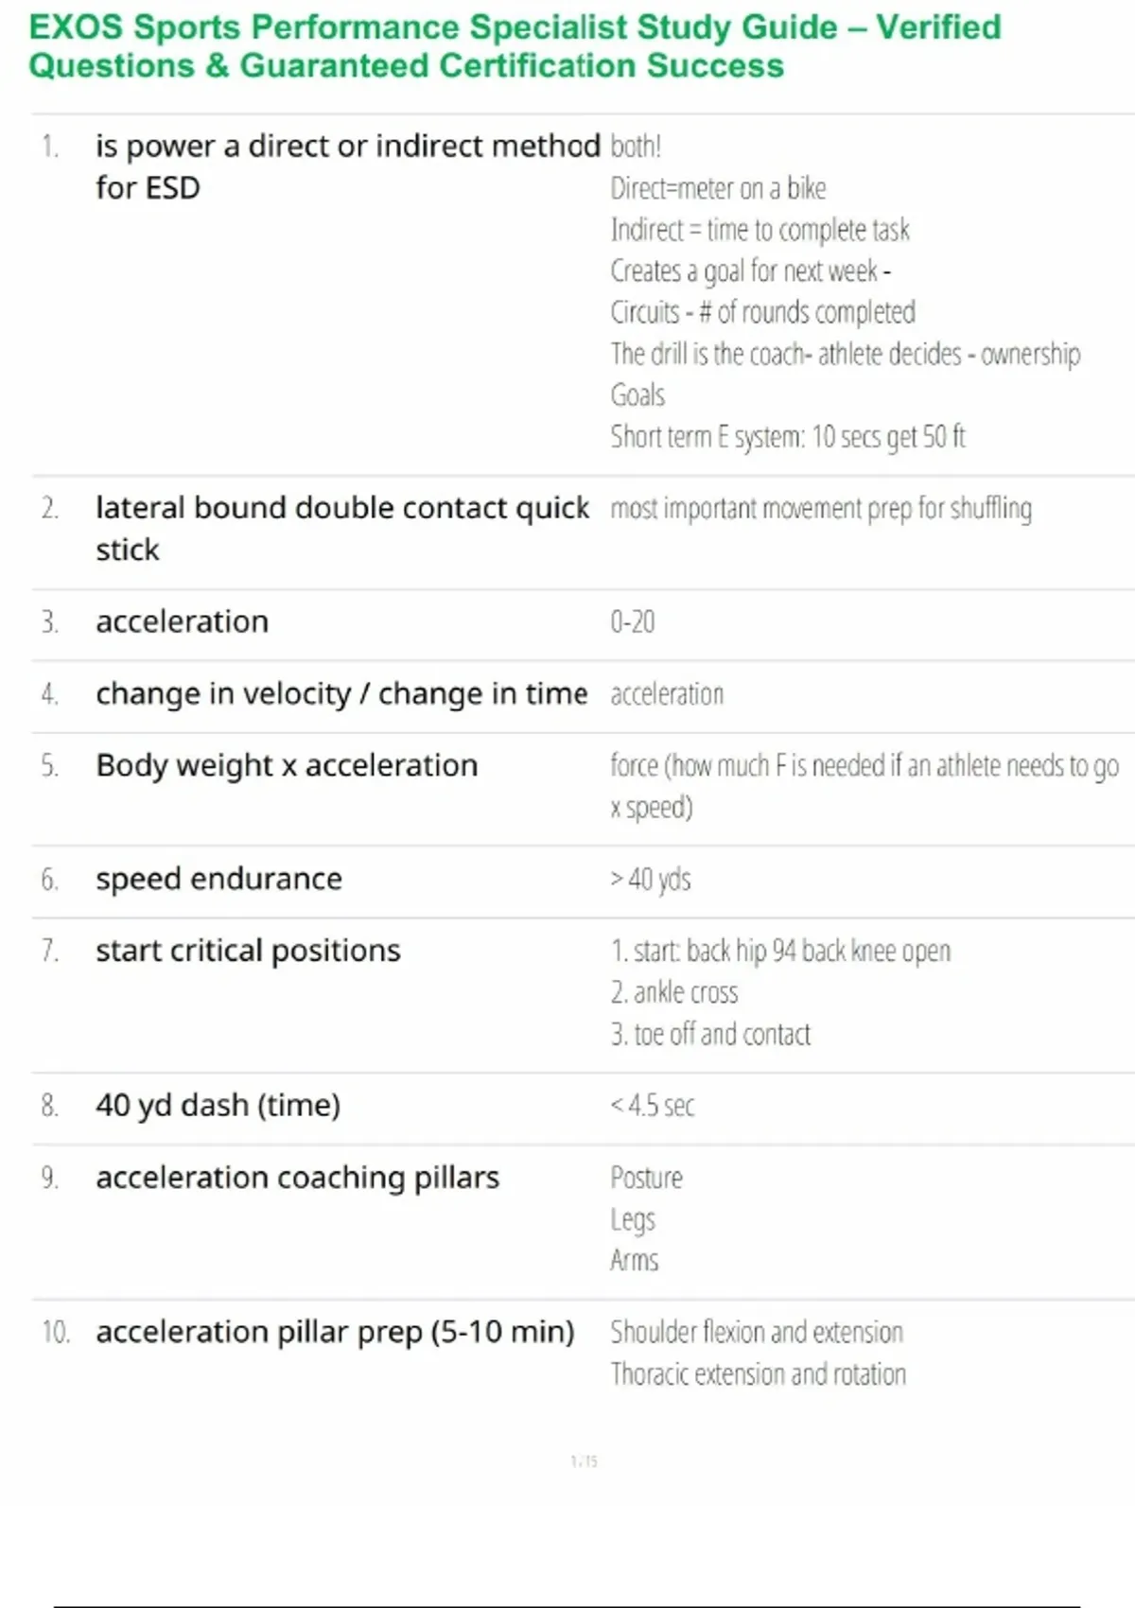Click the 'force (how much F is needed' definition
Image resolution: width=1135 pixels, height=1608 pixels.
click(x=864, y=786)
